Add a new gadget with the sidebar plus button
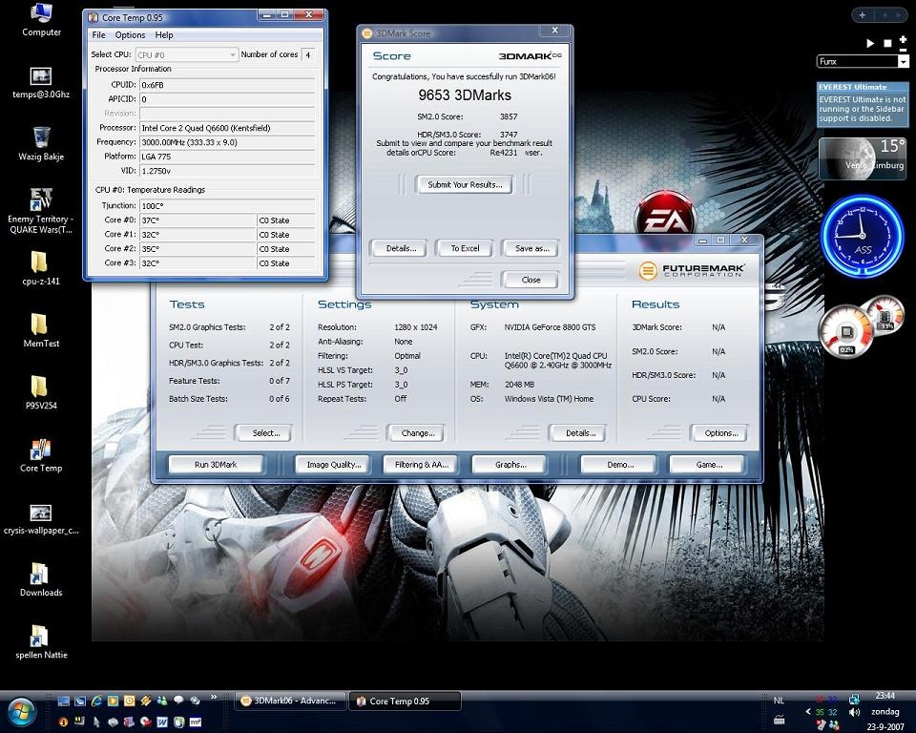The image size is (916, 733). pos(862,14)
